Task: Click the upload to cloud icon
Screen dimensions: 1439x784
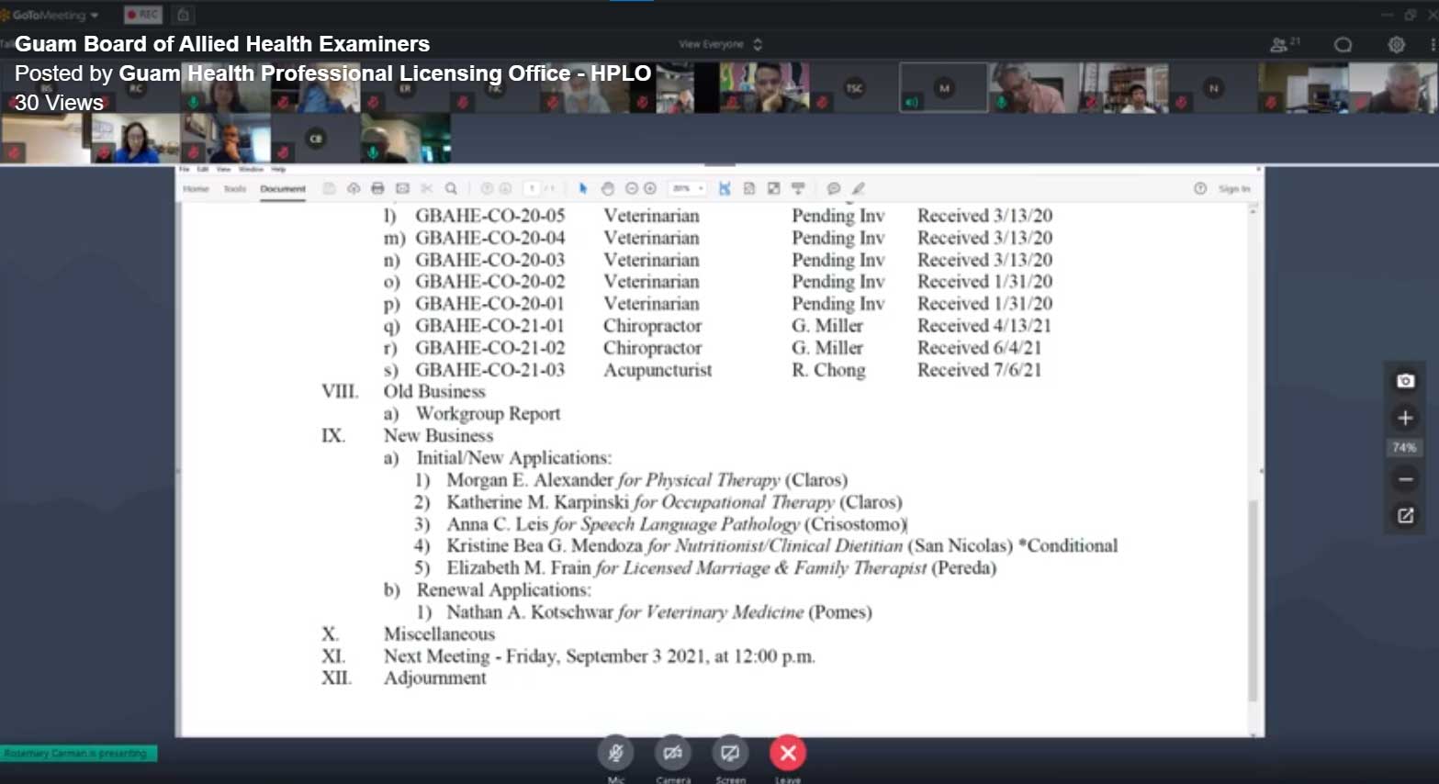Action: point(354,188)
